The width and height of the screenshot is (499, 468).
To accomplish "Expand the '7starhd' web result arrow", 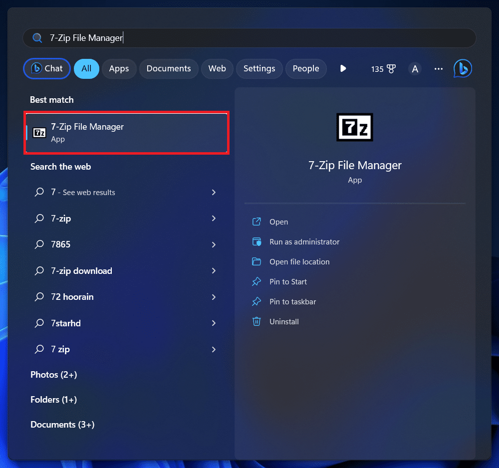I will pos(214,323).
